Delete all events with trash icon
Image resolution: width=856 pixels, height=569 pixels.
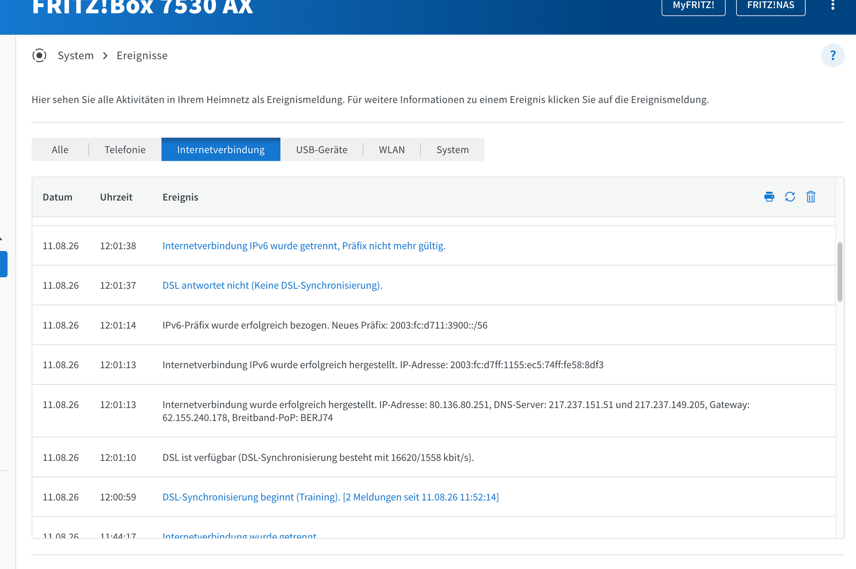click(810, 197)
